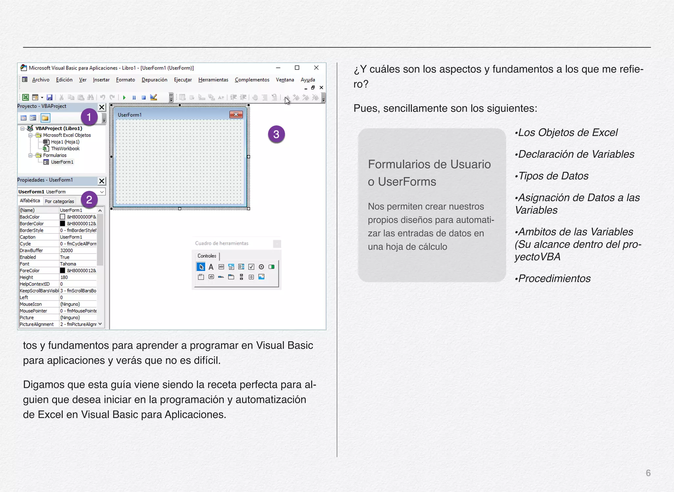Open the far-right toolbar options arrow
This screenshot has width=674, height=492.
point(324,98)
